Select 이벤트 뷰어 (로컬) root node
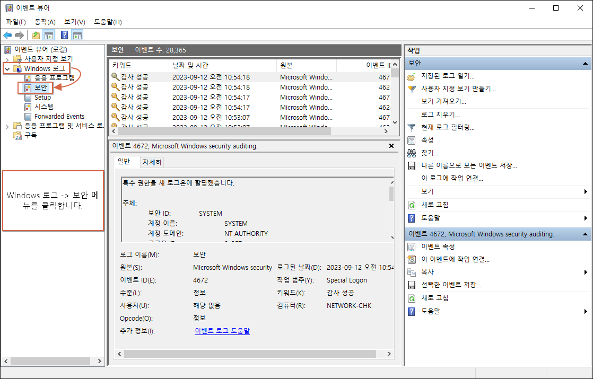 click(x=40, y=49)
